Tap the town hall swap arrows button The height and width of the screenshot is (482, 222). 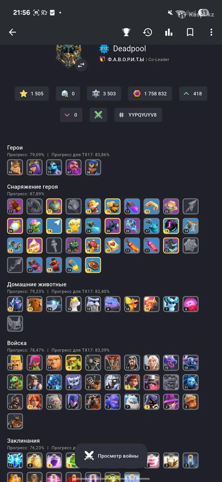click(x=81, y=65)
